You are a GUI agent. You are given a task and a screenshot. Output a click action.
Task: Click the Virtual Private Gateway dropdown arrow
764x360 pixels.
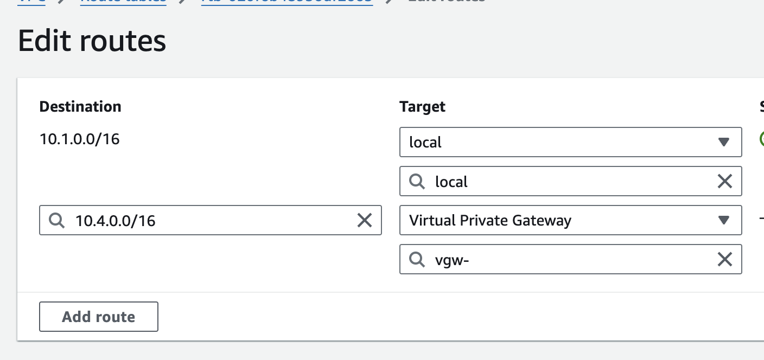pyautogui.click(x=723, y=220)
